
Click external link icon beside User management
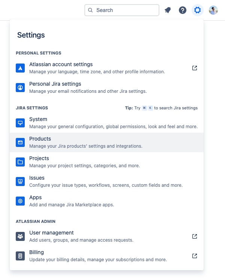[x=195, y=236]
